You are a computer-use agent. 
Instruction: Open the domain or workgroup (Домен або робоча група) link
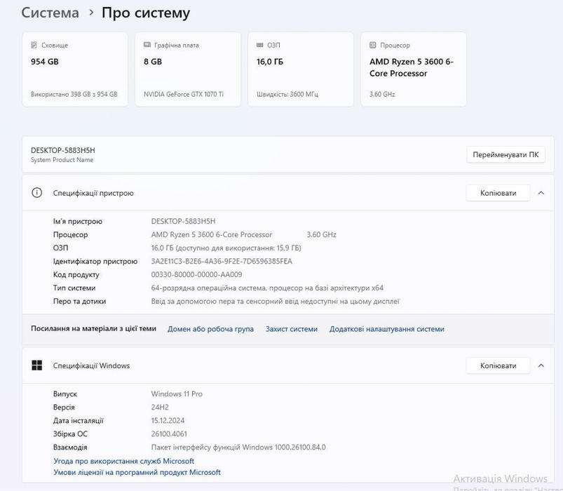point(210,328)
